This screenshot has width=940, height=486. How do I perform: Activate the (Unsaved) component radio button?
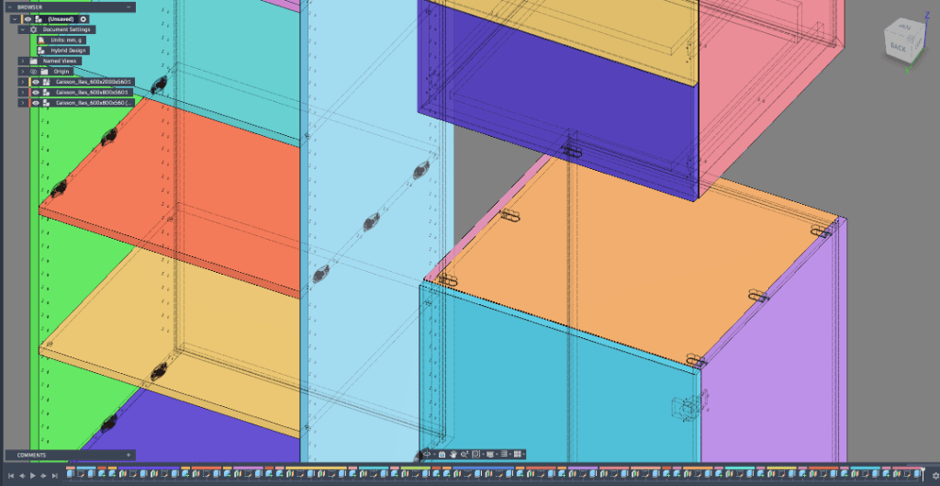(84, 19)
